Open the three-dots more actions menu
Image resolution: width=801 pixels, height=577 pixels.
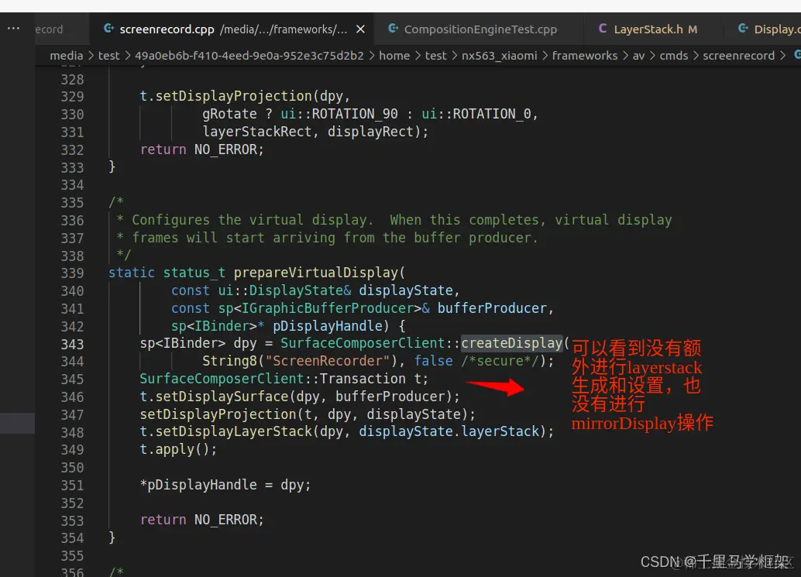13,28
